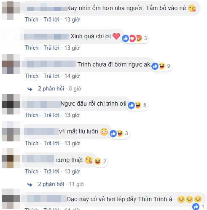Expand '2 phản hồi' replies from 11 giờ
Image resolution: width=207 pixels, height=210 pixels.
[51, 184]
